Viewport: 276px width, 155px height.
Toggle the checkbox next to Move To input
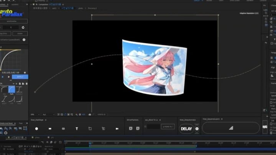point(146,126)
